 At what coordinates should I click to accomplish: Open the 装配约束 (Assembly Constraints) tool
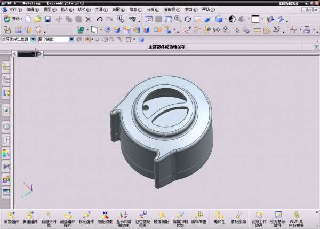[x=105, y=217]
